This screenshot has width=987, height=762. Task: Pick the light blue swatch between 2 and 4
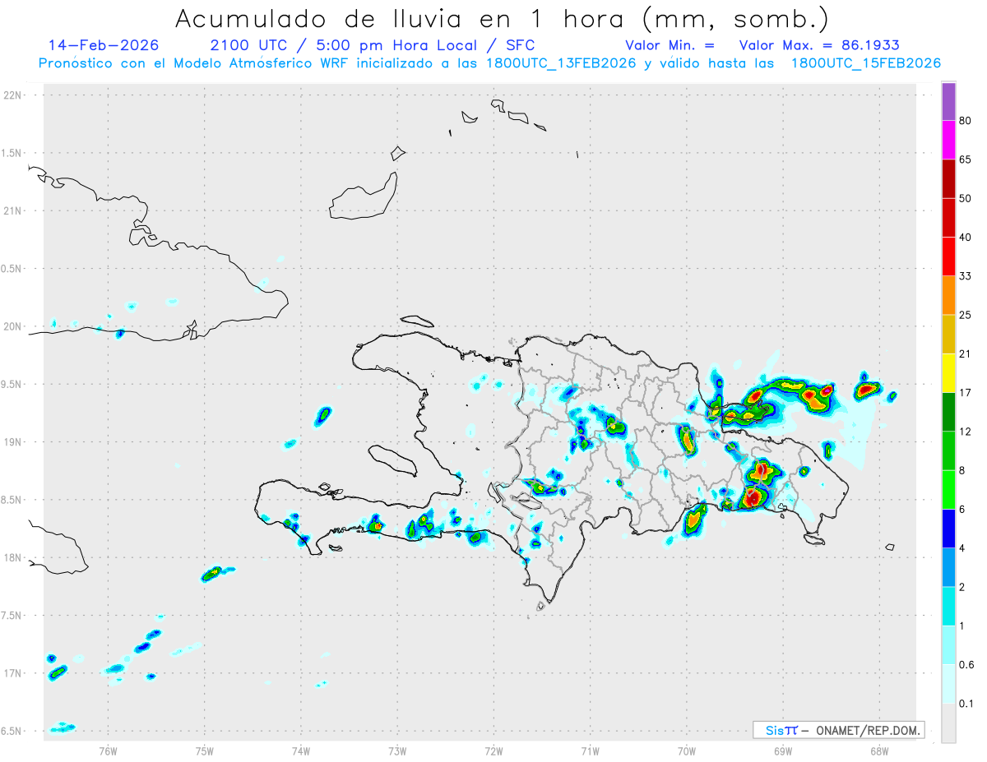pyautogui.click(x=948, y=567)
